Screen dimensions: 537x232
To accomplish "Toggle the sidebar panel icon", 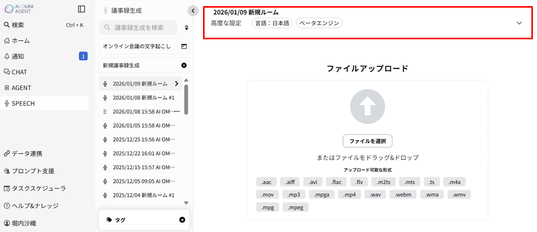I will (x=81, y=9).
